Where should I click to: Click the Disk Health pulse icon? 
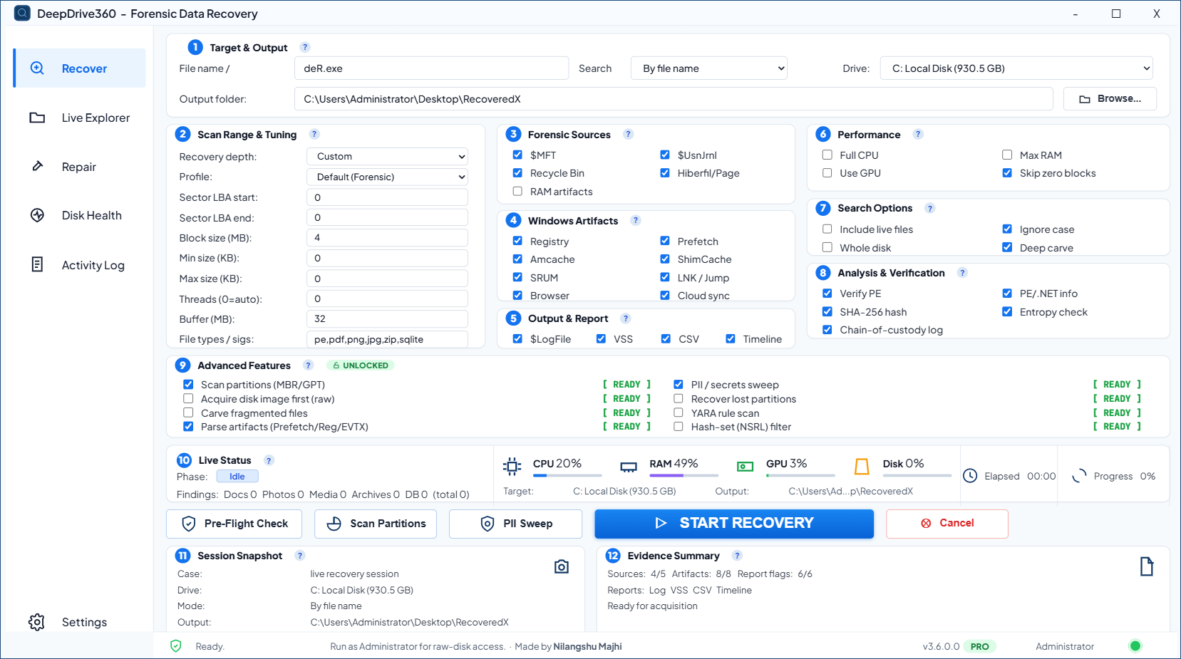(x=37, y=215)
